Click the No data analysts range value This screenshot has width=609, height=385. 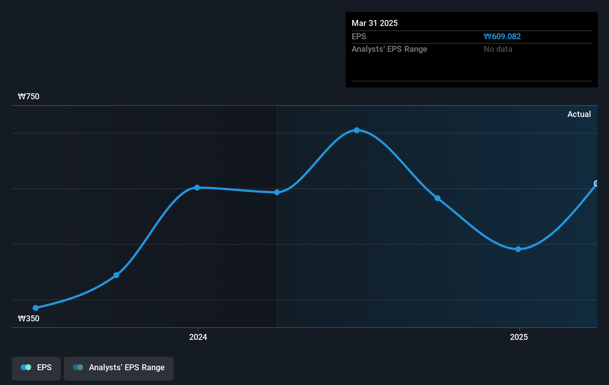[498, 49]
